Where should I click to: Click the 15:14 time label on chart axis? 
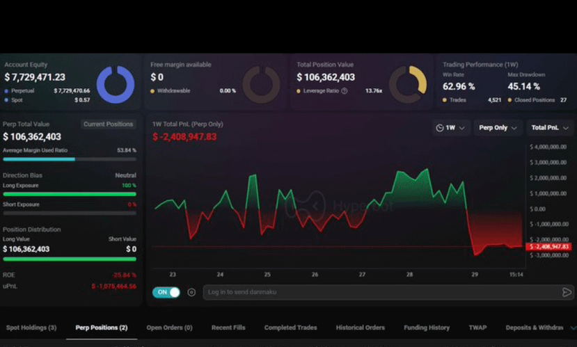point(516,275)
